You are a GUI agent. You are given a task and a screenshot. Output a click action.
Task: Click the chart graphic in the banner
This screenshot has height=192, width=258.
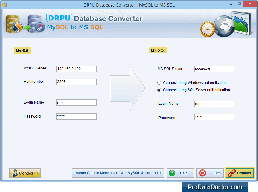pos(242,23)
